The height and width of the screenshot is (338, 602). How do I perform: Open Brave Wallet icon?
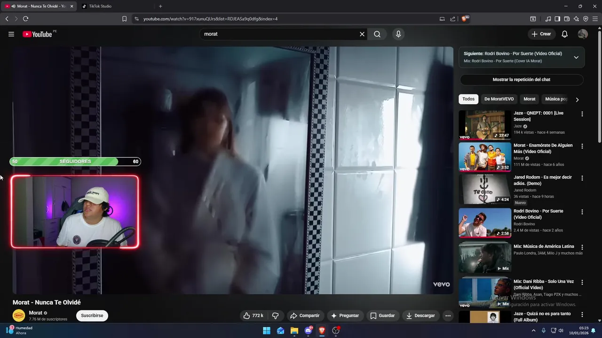click(567, 19)
